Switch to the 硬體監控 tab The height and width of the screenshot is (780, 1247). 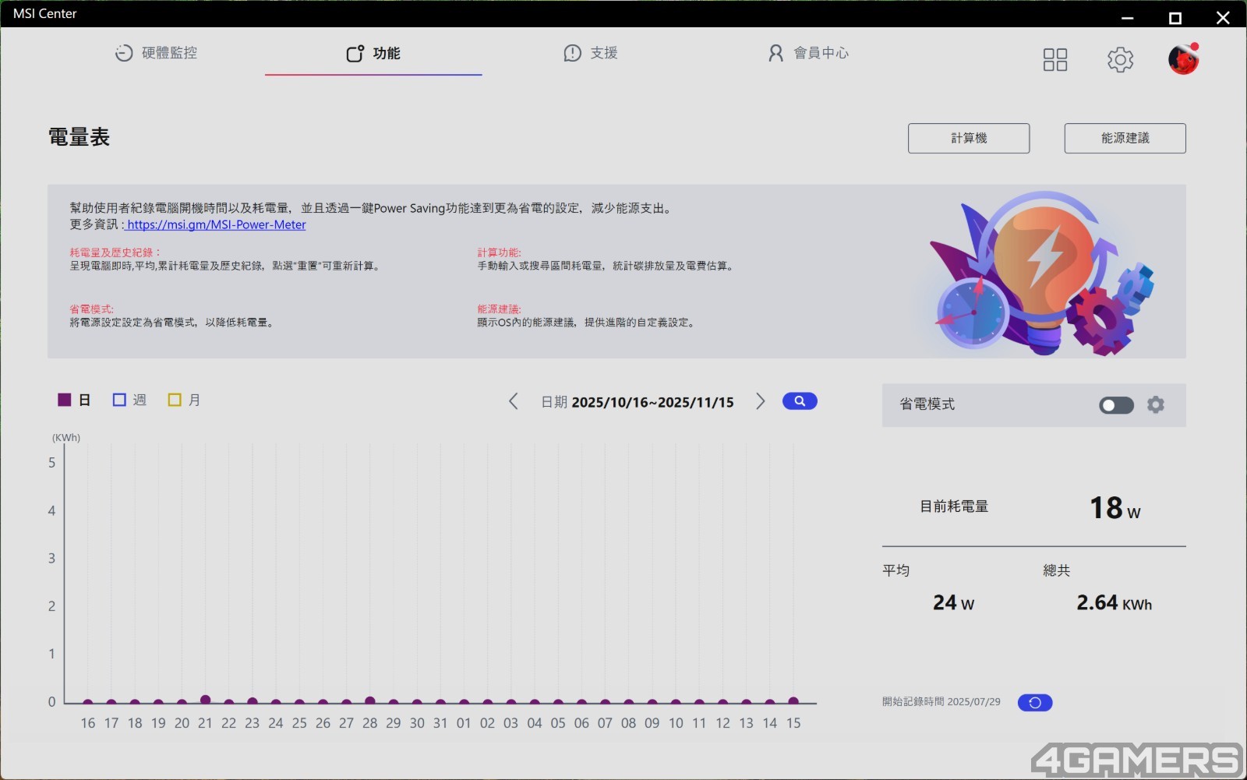pos(156,53)
